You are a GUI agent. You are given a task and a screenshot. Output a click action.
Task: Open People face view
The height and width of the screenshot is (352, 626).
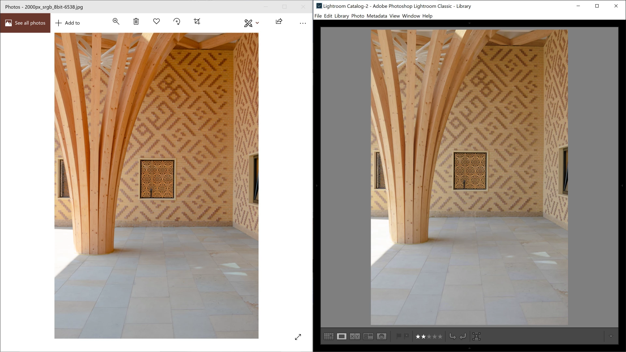tap(381, 336)
